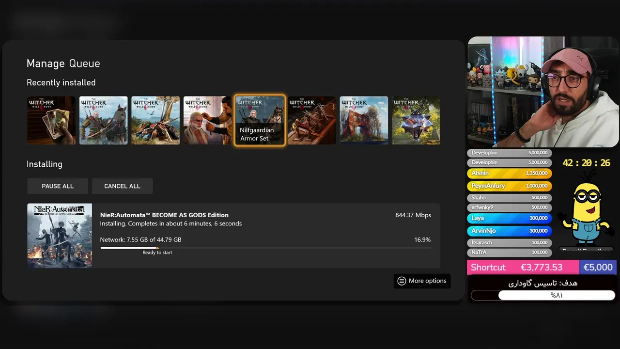Click the NaTrA 100,000 donor row
This screenshot has height=349, width=620.
509,252
